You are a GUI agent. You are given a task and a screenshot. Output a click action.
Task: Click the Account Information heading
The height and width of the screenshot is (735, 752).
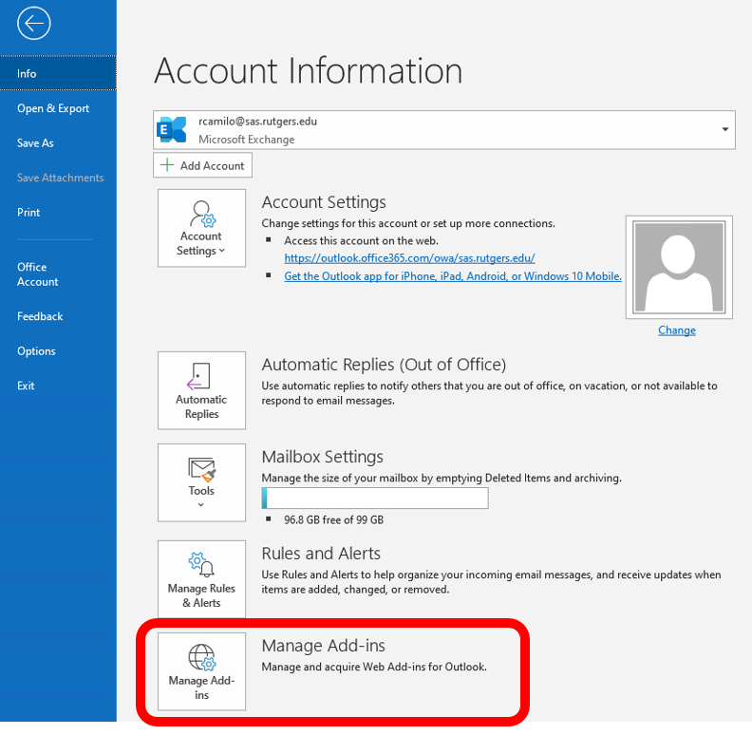(x=309, y=71)
